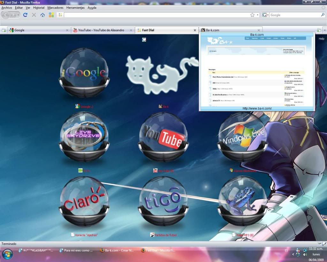Focus the URL address bar
The width and height of the screenshot is (327, 262).
(x=156, y=15)
